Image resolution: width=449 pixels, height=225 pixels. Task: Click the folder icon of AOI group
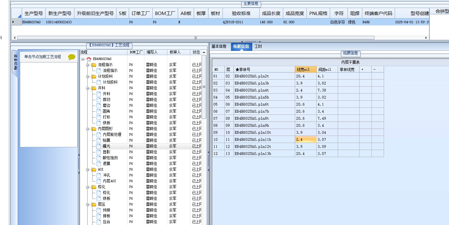94,170
